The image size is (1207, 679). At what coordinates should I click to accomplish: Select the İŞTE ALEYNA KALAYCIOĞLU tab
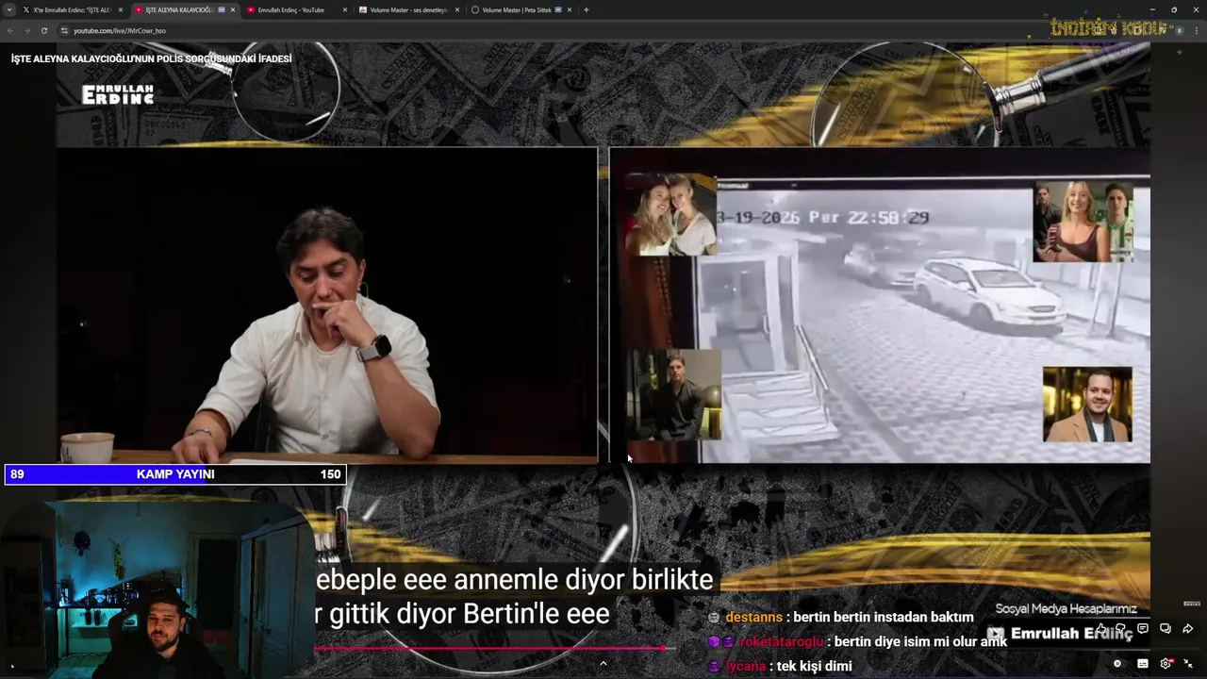[x=179, y=9]
